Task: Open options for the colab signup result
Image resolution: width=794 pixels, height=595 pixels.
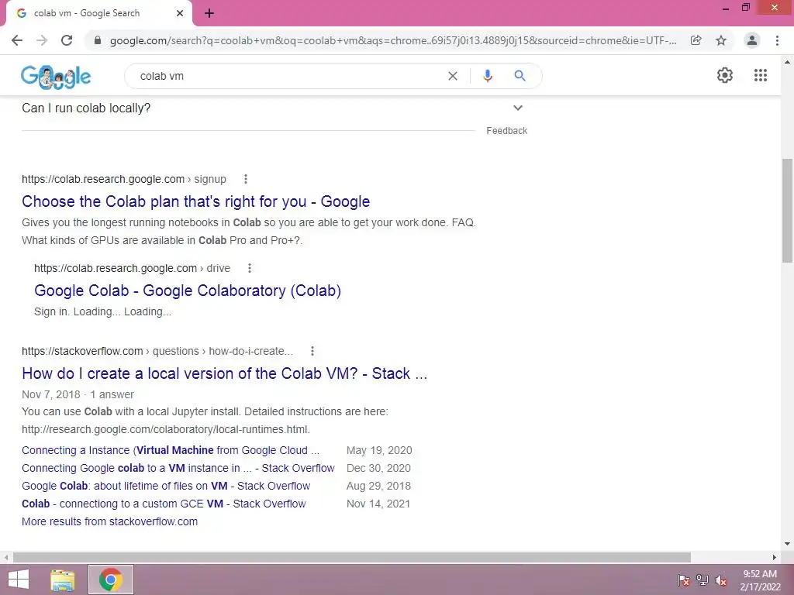Action: [246, 179]
